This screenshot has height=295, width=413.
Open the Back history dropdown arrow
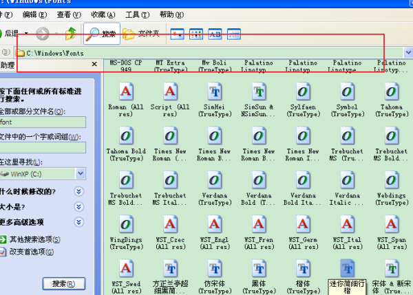(x=26, y=34)
